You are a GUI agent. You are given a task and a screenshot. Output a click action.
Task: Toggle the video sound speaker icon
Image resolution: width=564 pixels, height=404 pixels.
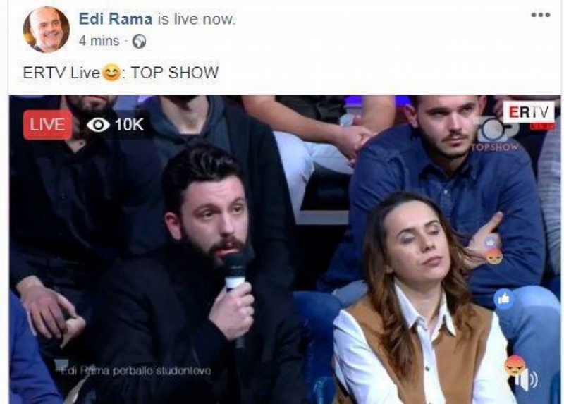coord(527,379)
